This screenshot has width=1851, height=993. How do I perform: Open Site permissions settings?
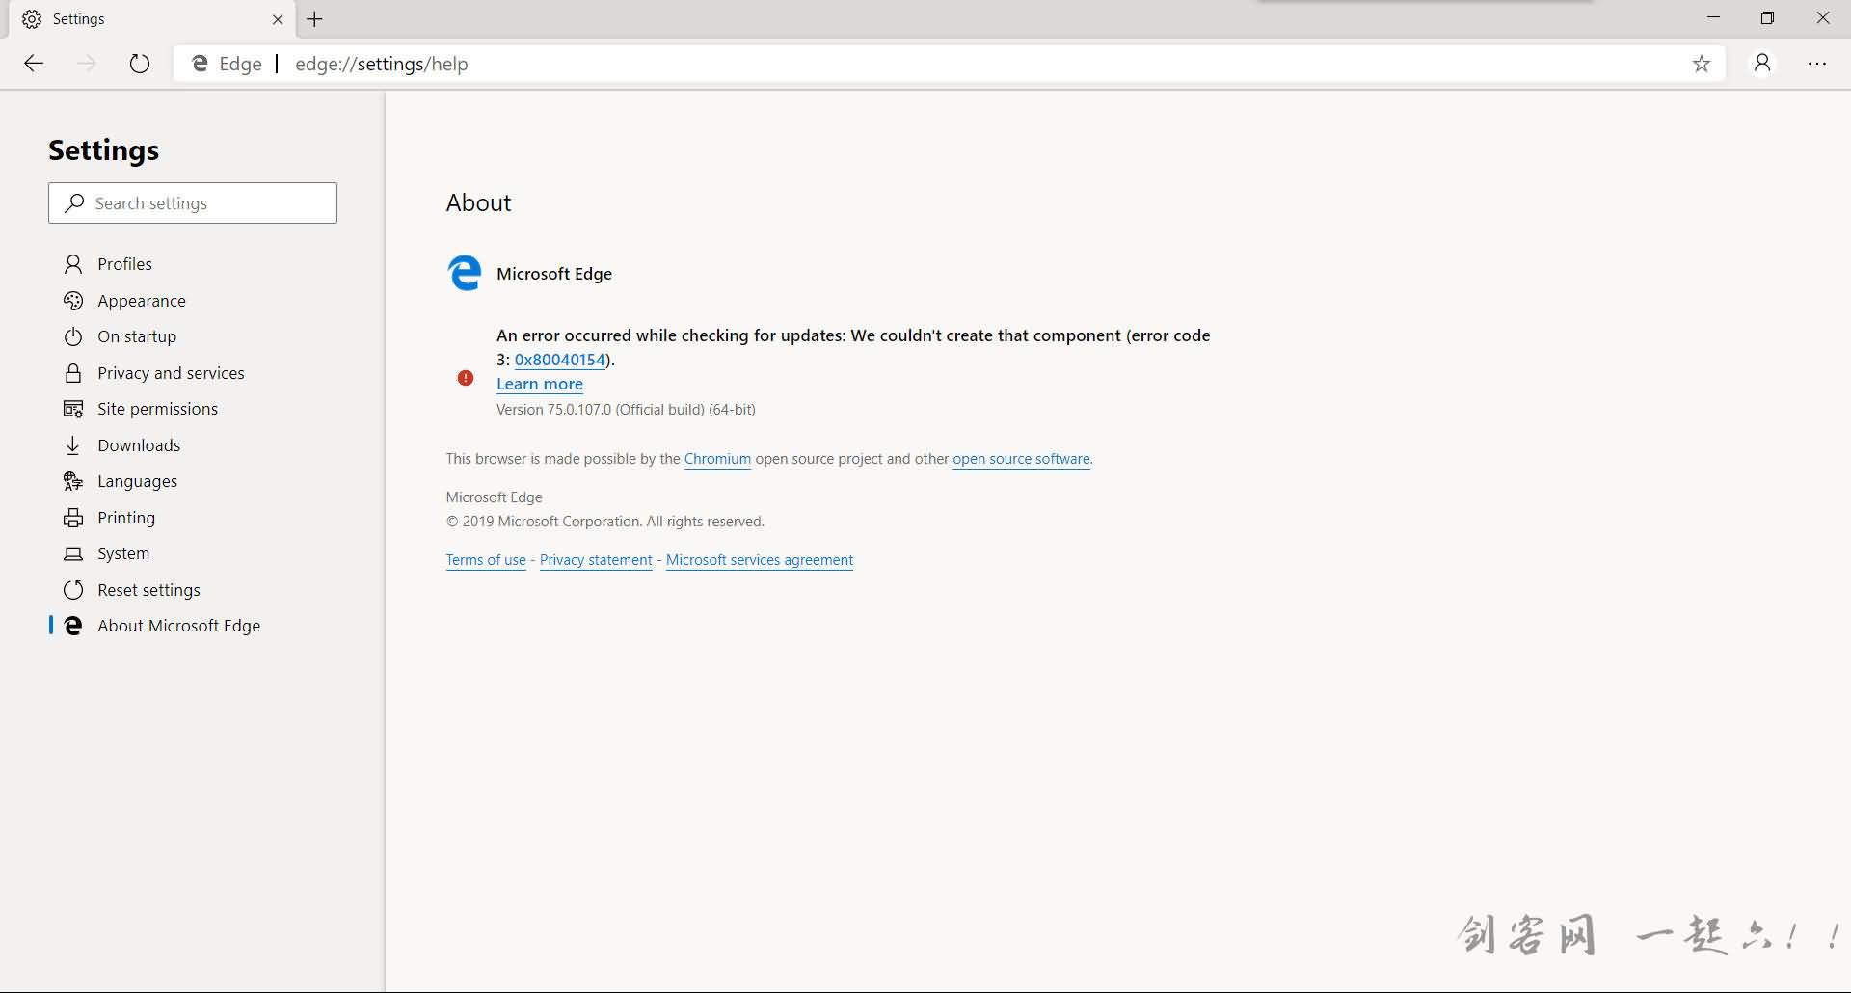(x=157, y=409)
